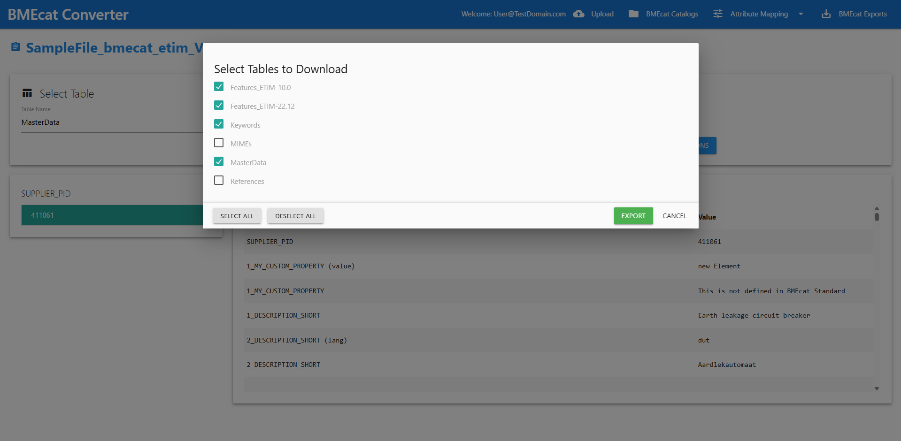Click the BMEcat Catalogs folder icon
Image resolution: width=901 pixels, height=441 pixels.
pyautogui.click(x=633, y=14)
